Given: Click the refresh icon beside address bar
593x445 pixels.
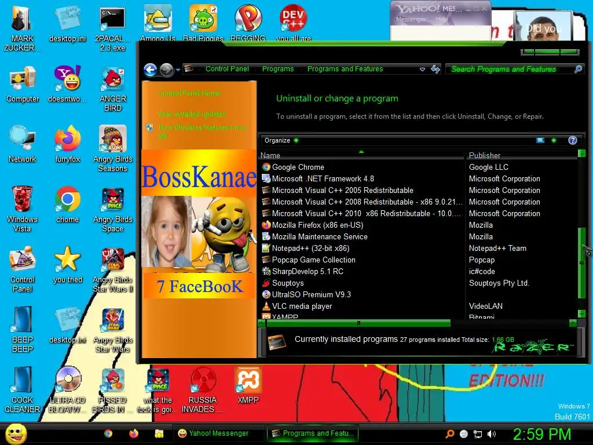Looking at the screenshot, I should (x=435, y=70).
